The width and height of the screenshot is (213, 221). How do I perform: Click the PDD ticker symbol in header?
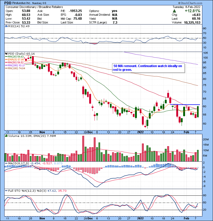[8, 3]
